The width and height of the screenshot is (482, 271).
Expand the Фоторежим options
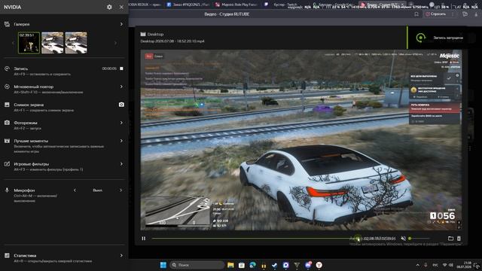click(121, 123)
